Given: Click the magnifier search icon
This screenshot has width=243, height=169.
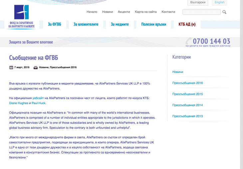Looking at the screenshot, I should 224,12.
